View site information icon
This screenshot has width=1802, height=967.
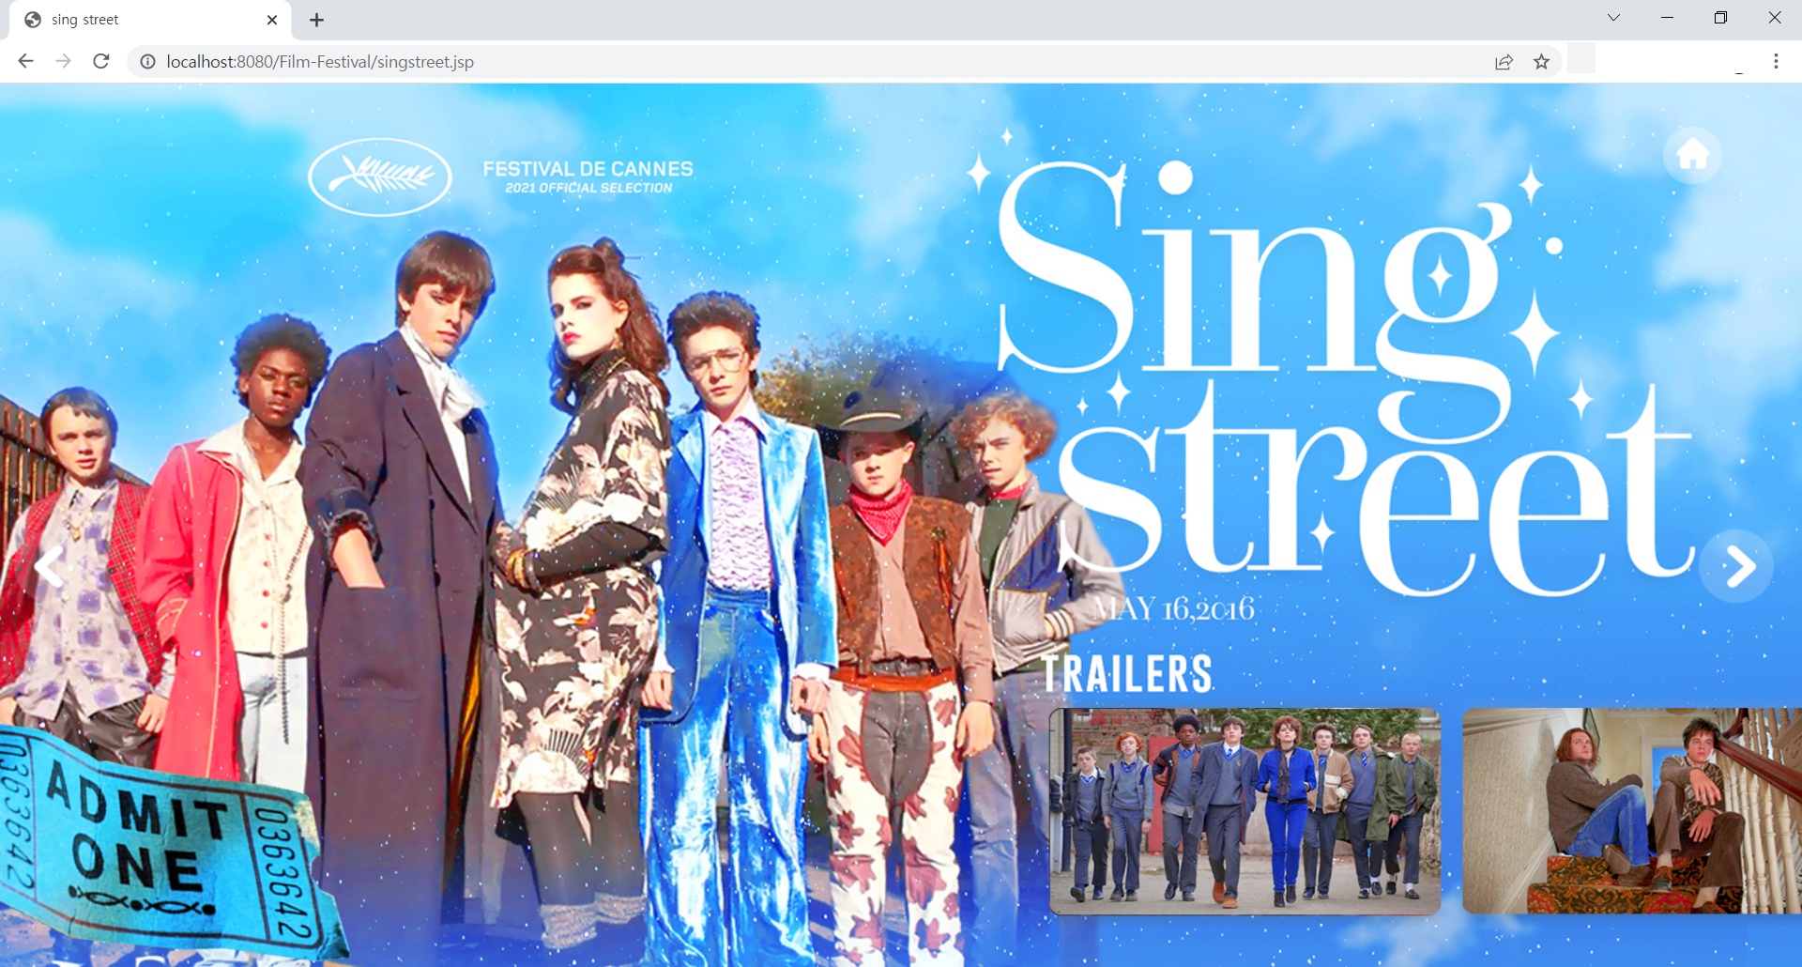[147, 62]
